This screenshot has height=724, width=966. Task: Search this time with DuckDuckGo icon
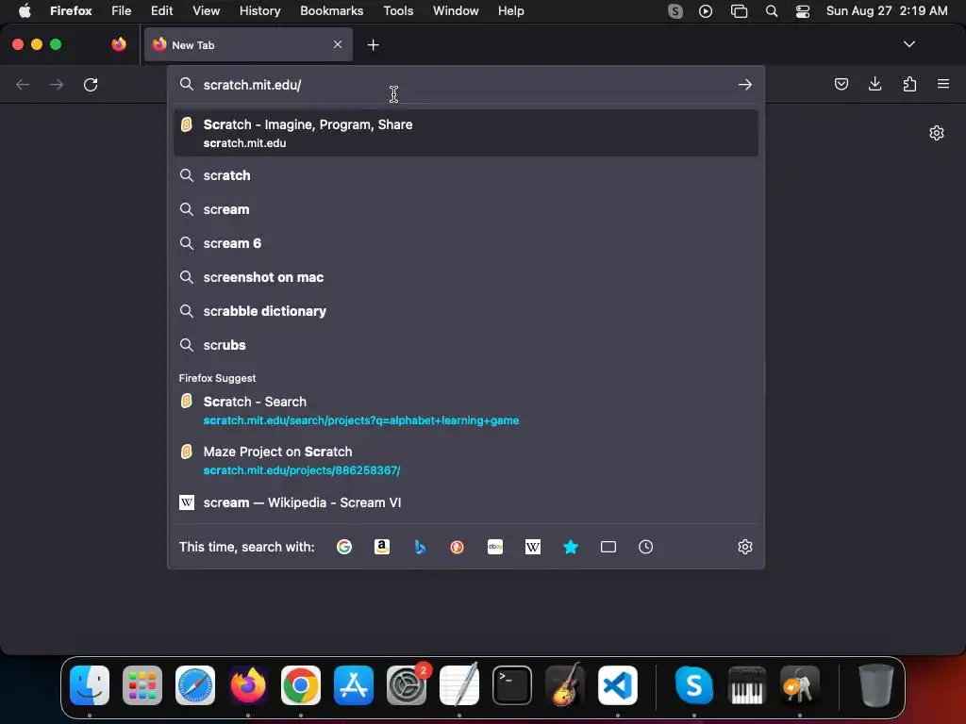tap(458, 547)
